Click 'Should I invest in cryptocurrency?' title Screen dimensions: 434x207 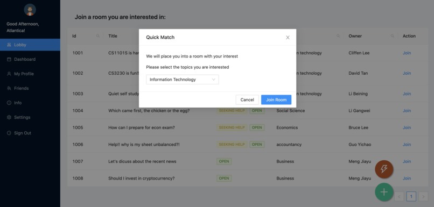pyautogui.click(x=142, y=179)
